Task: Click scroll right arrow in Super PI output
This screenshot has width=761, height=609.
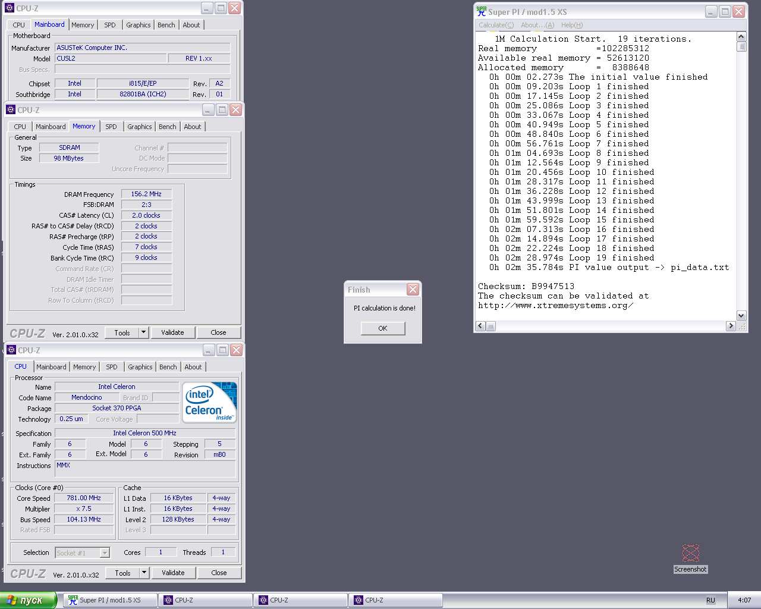Action: click(x=731, y=326)
